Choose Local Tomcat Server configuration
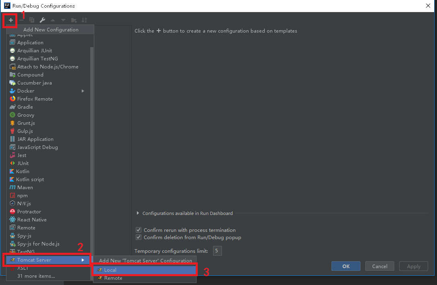Viewport: 437px width, 285px height. (x=145, y=270)
